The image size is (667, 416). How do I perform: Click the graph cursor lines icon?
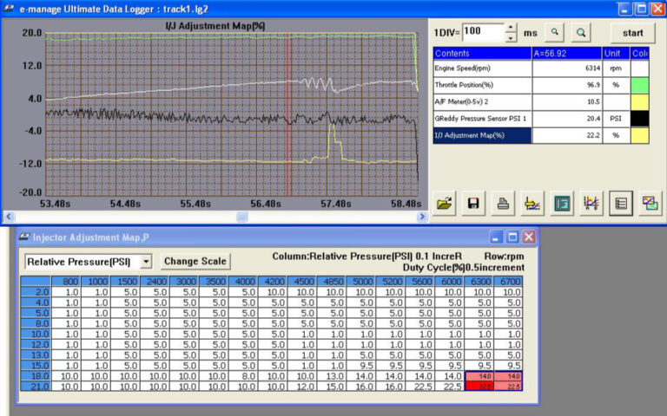click(591, 204)
